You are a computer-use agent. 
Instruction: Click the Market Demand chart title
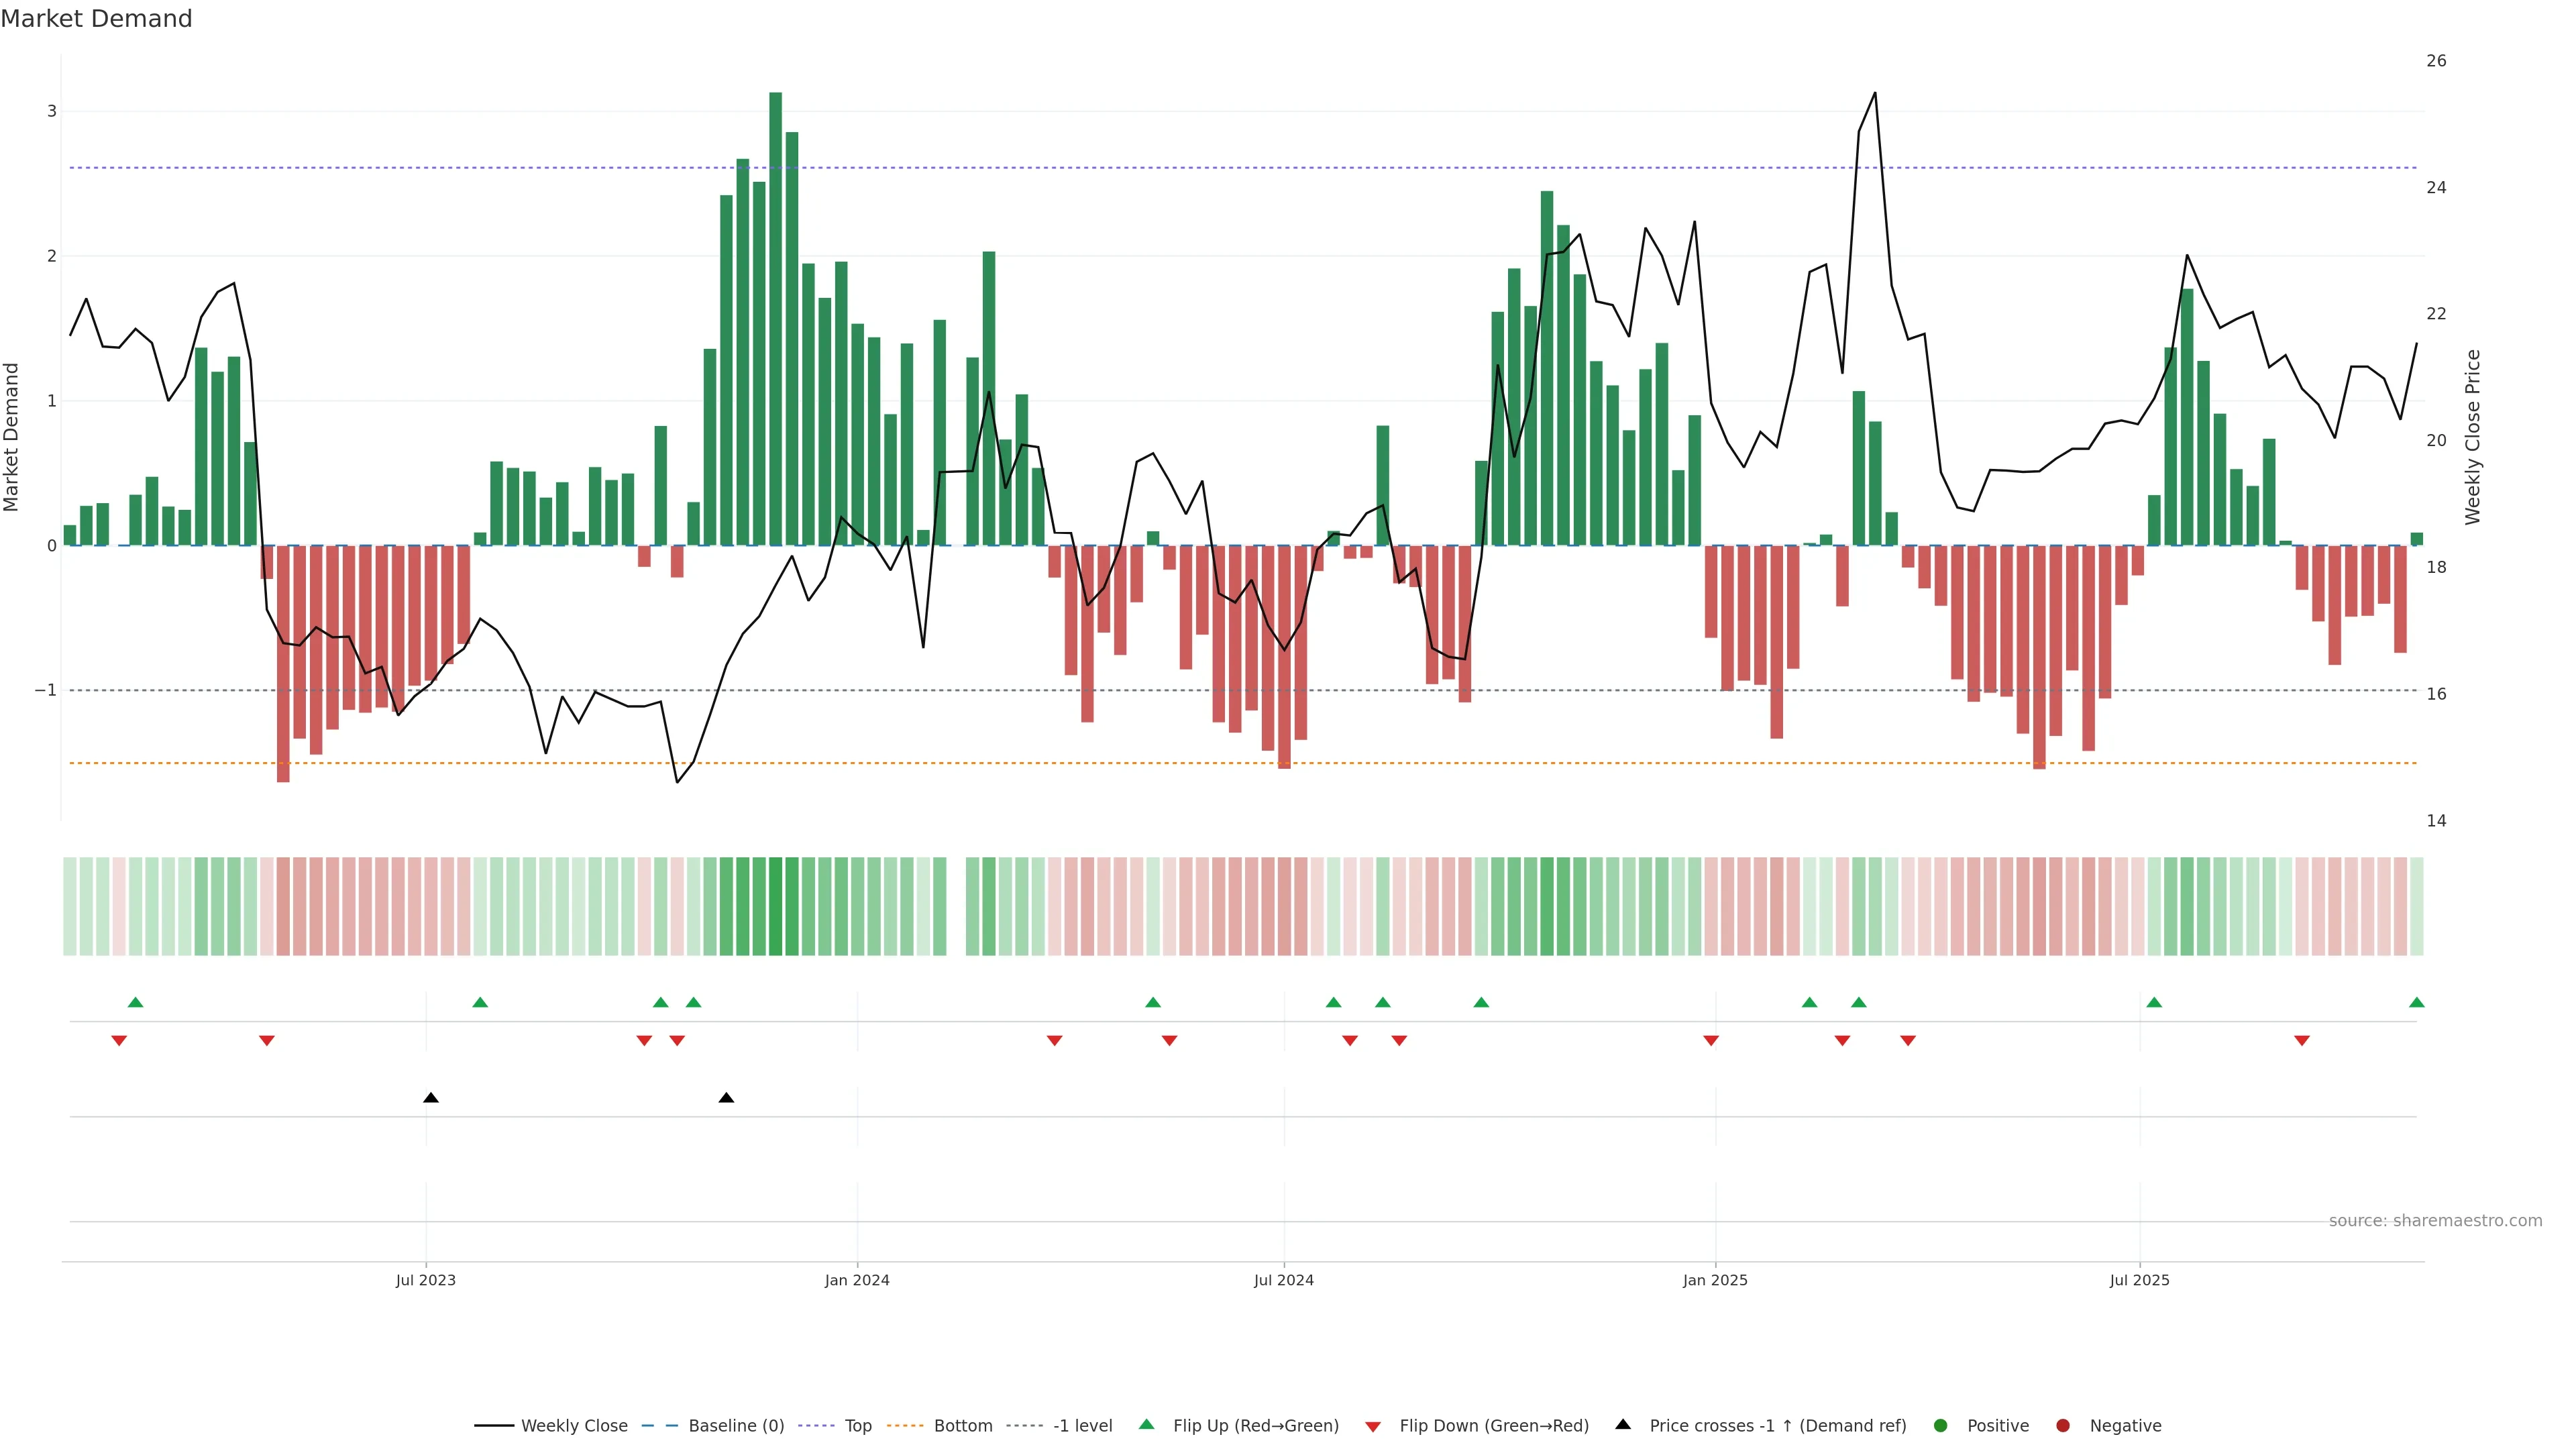(96, 19)
